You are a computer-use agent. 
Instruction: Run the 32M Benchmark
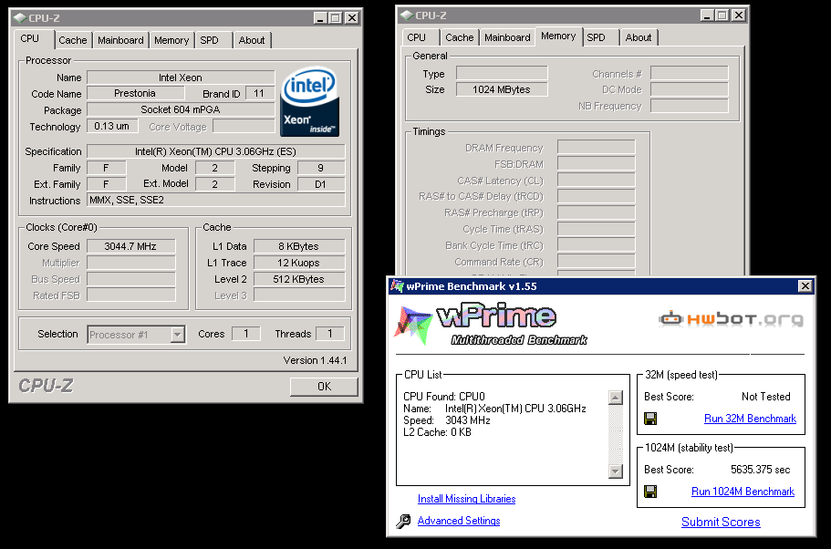750,419
